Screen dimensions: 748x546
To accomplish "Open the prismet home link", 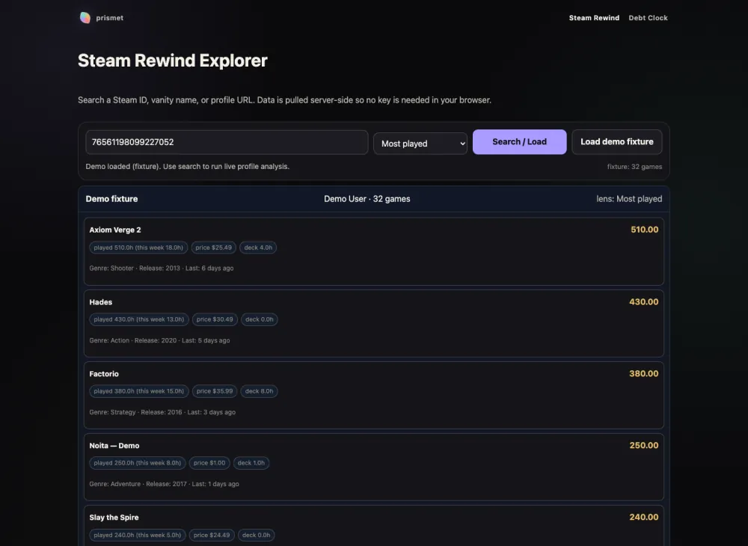I will pos(101,18).
